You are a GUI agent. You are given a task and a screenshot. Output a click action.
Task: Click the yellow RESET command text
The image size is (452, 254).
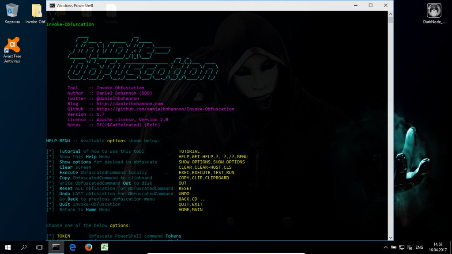click(x=185, y=189)
